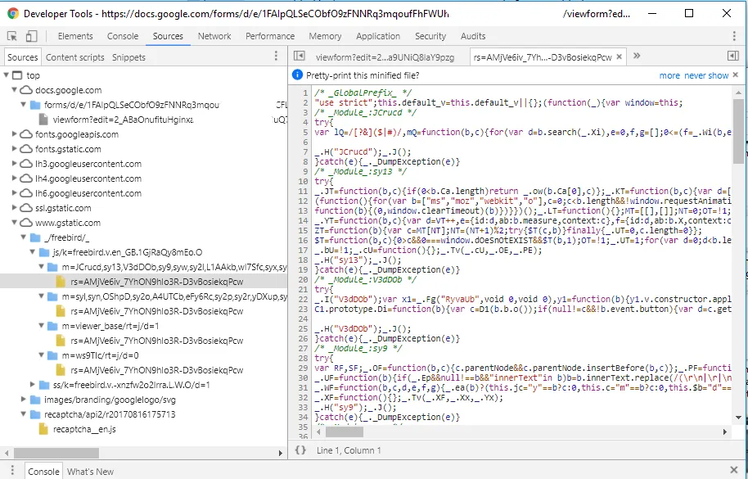
Task: Open the Audits panel
Action: [473, 36]
